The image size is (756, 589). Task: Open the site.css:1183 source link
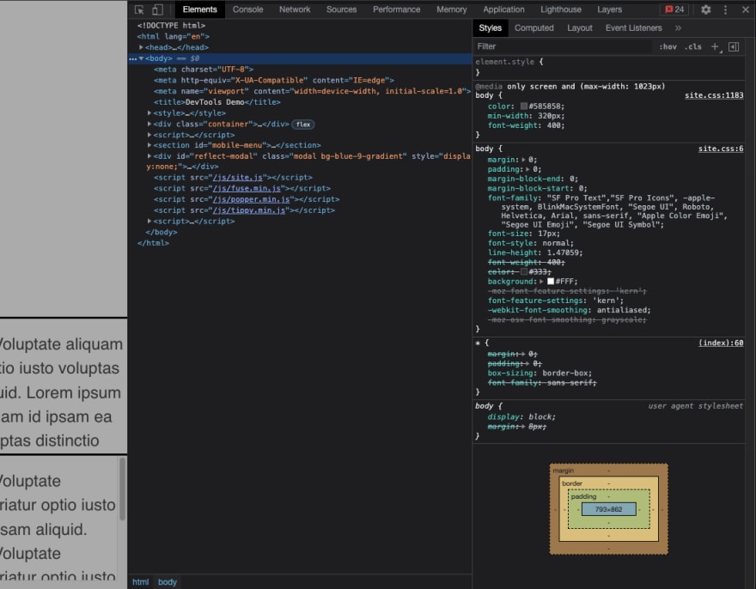(714, 95)
